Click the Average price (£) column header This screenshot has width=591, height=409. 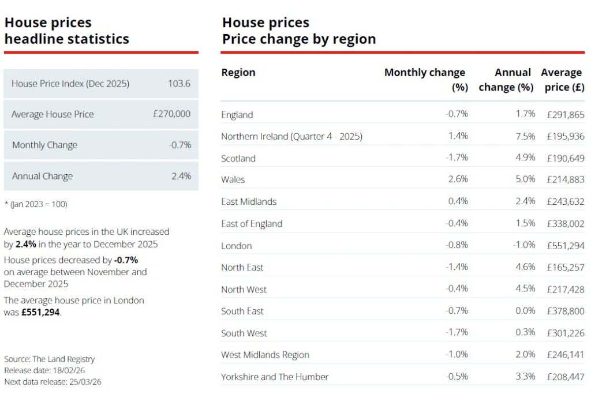(563, 80)
